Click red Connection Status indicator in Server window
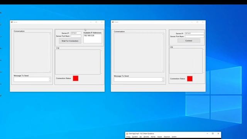247x139 pixels. click(x=76, y=78)
